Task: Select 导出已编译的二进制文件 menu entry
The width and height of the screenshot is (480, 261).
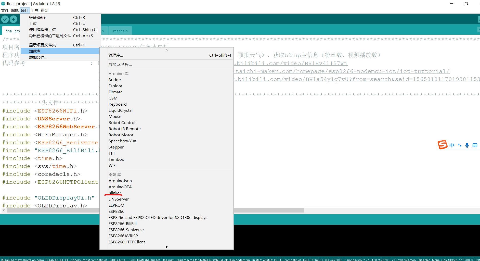Action: tap(61, 36)
